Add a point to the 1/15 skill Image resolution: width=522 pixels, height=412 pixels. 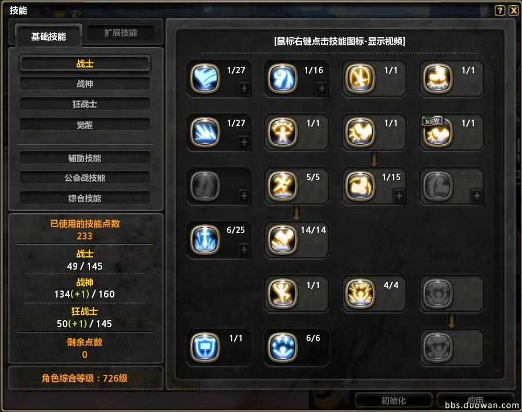pyautogui.click(x=399, y=196)
